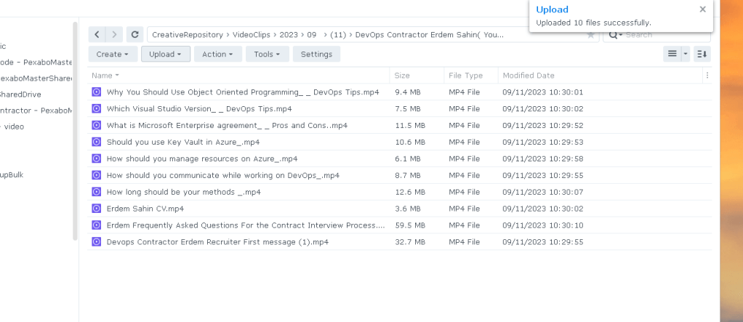
Task: Click video icon of How should you manage resources
Action: (96, 158)
